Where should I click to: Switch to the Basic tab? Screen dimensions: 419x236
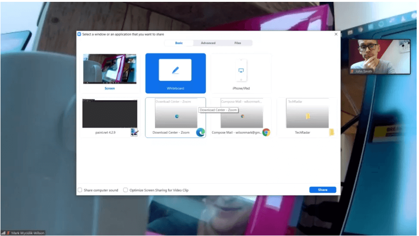coord(179,43)
